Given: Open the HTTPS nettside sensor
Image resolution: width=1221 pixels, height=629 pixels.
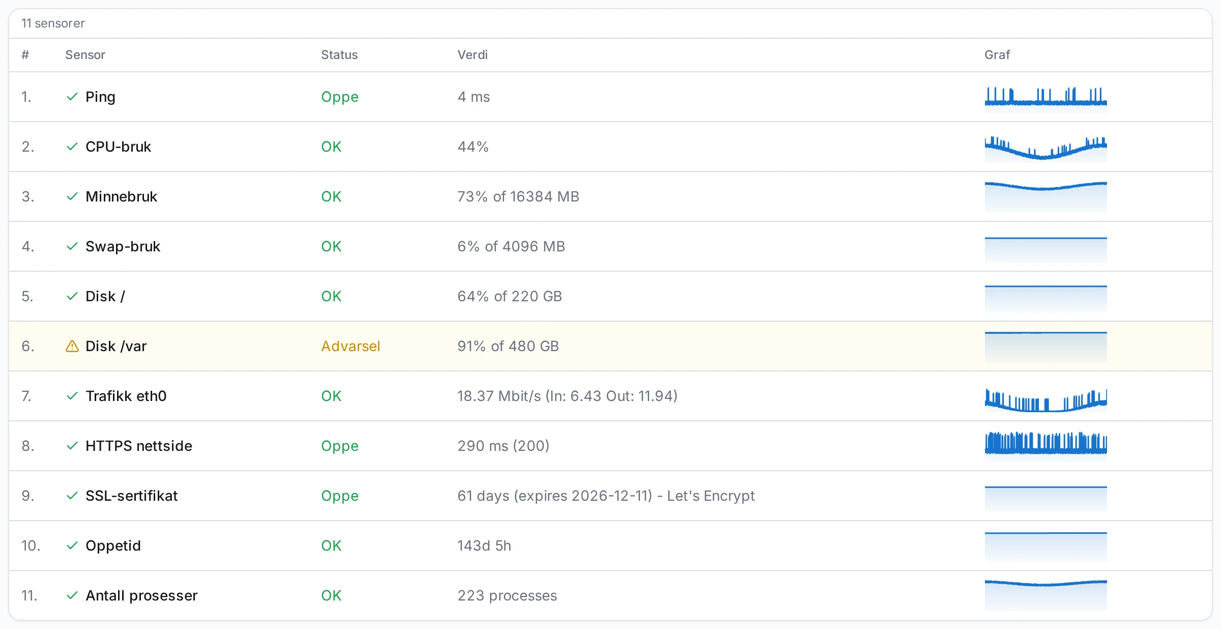Looking at the screenshot, I should [x=139, y=446].
